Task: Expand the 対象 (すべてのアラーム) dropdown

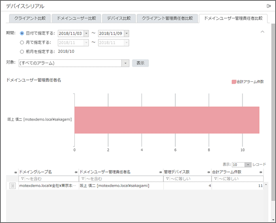Action: coord(125,63)
